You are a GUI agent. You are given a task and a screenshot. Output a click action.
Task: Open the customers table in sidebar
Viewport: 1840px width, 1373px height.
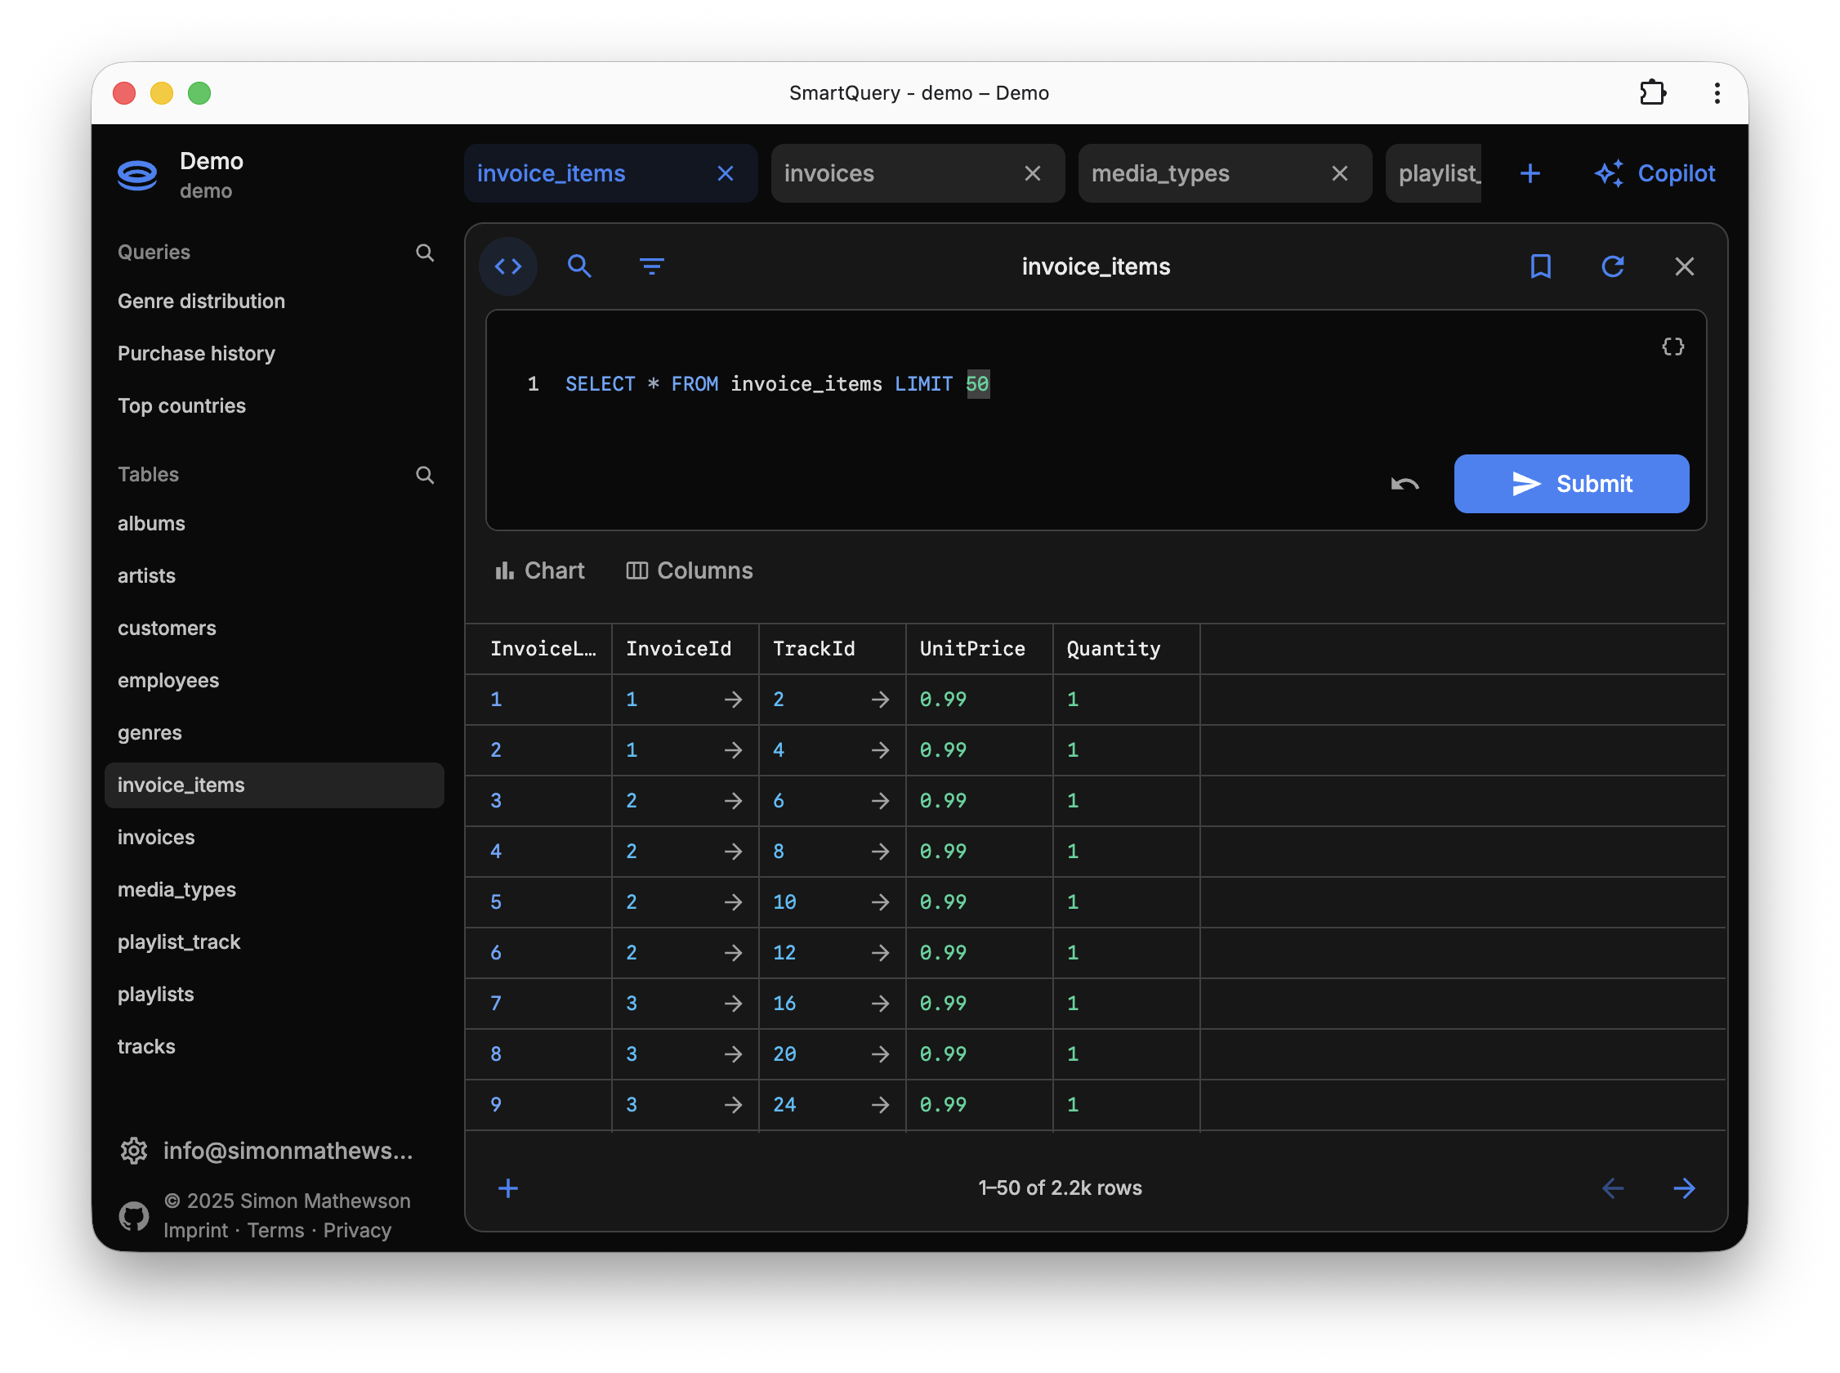coord(166,628)
